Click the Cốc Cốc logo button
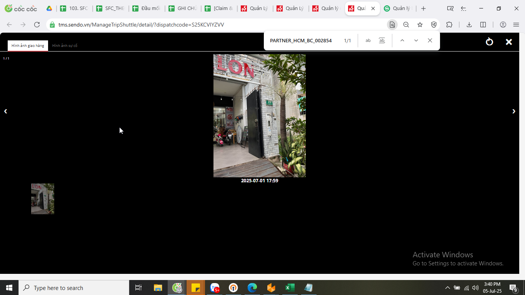This screenshot has height=295, width=525. coord(21,8)
